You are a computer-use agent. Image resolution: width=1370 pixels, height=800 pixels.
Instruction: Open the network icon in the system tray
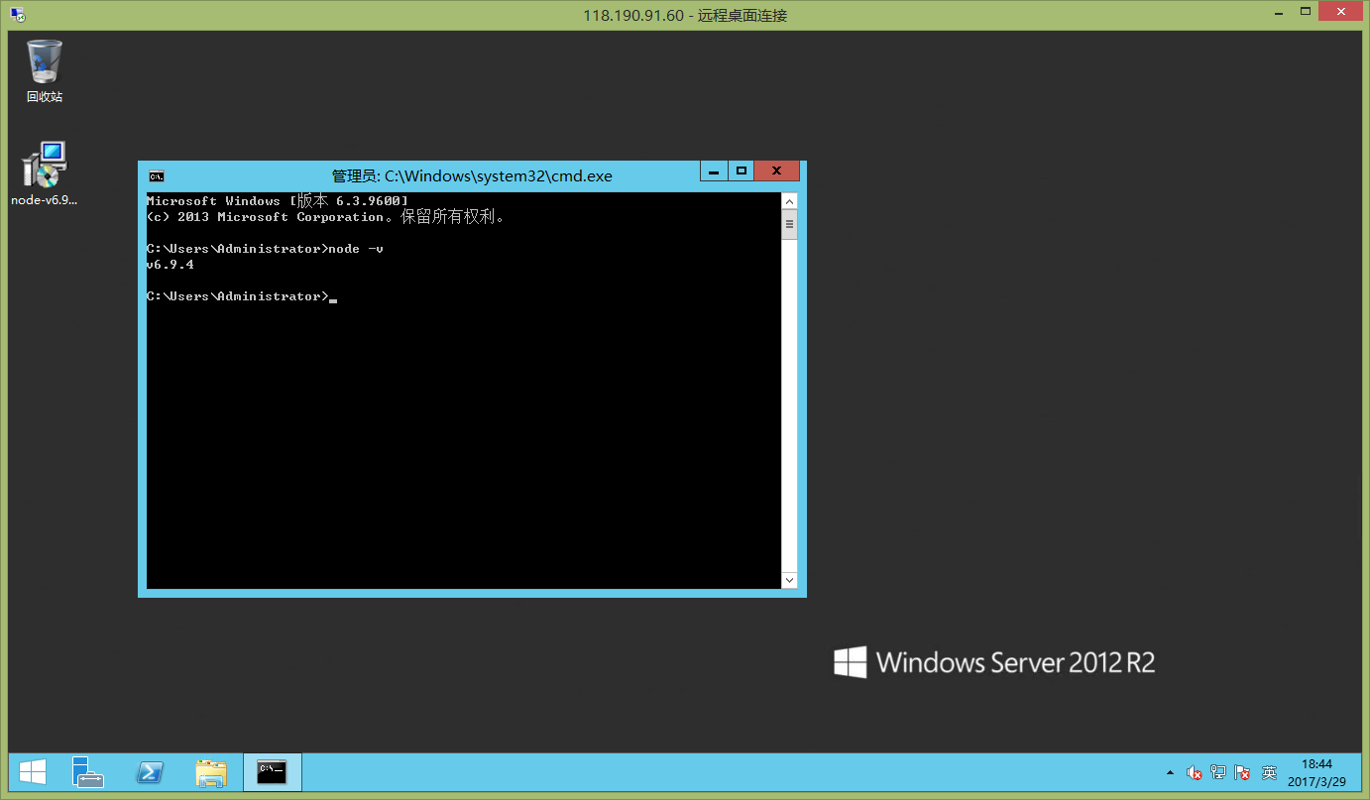[1218, 773]
